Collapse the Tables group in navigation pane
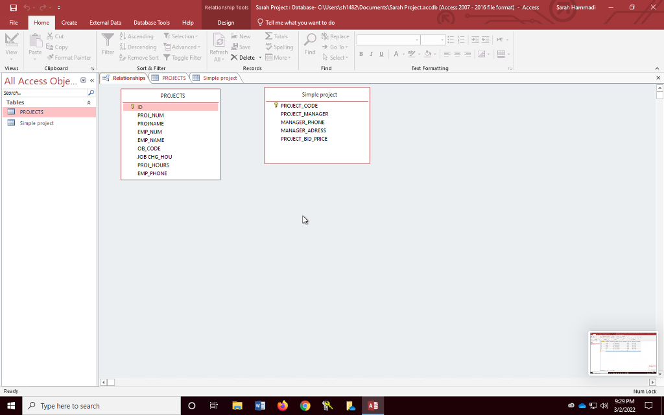This screenshot has height=415, width=664. 89,102
